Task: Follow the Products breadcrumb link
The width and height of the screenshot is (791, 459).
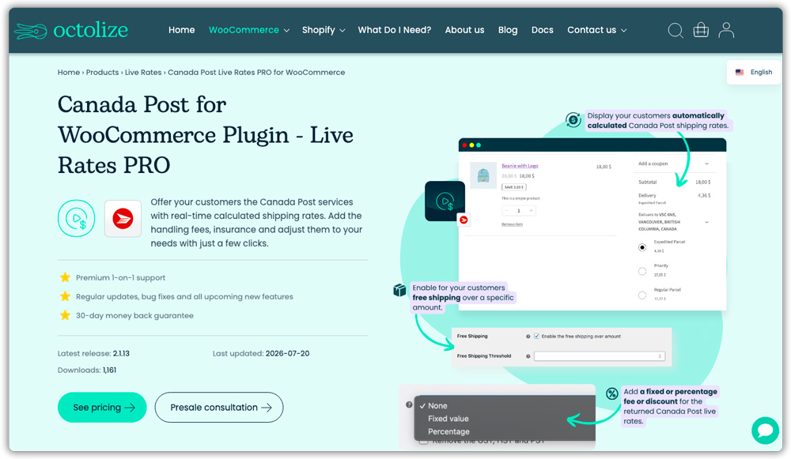Action: pos(102,72)
